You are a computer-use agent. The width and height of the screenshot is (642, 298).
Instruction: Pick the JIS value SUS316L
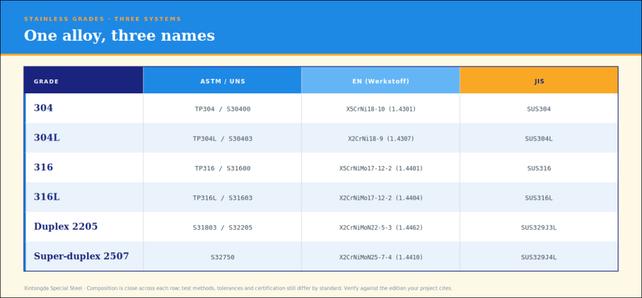tap(539, 198)
